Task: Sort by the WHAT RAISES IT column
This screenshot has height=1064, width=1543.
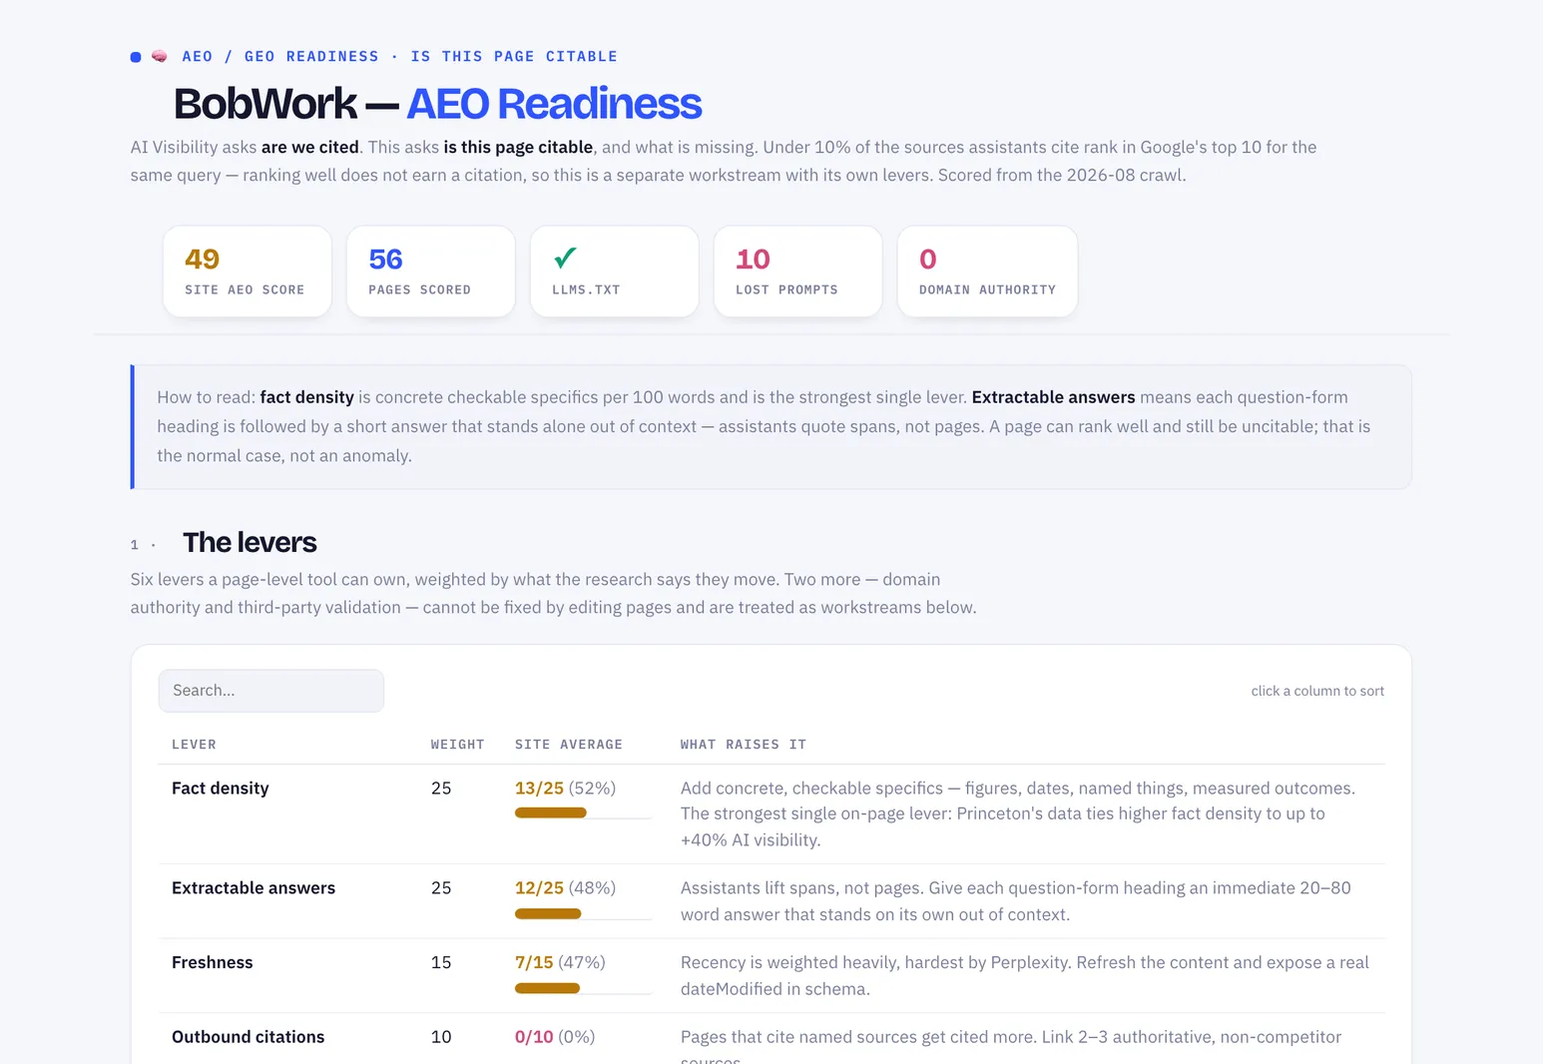Action: point(744,745)
